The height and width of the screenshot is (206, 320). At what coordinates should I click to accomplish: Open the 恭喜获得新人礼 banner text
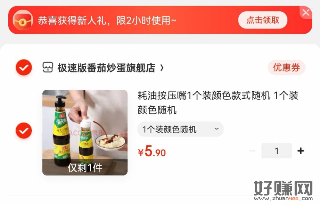107,21
